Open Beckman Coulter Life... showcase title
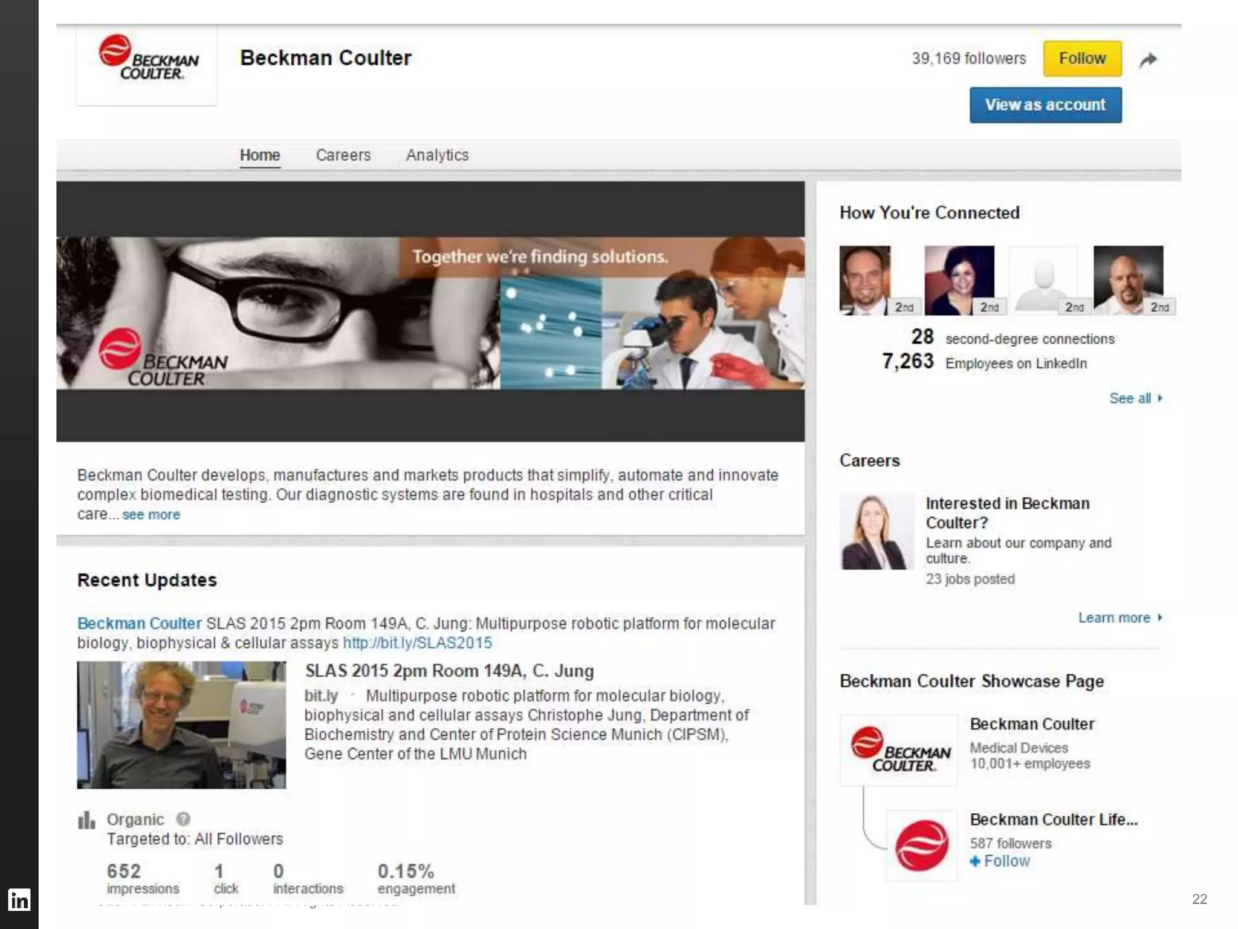Screen dimensions: 1238x929 [1054, 820]
